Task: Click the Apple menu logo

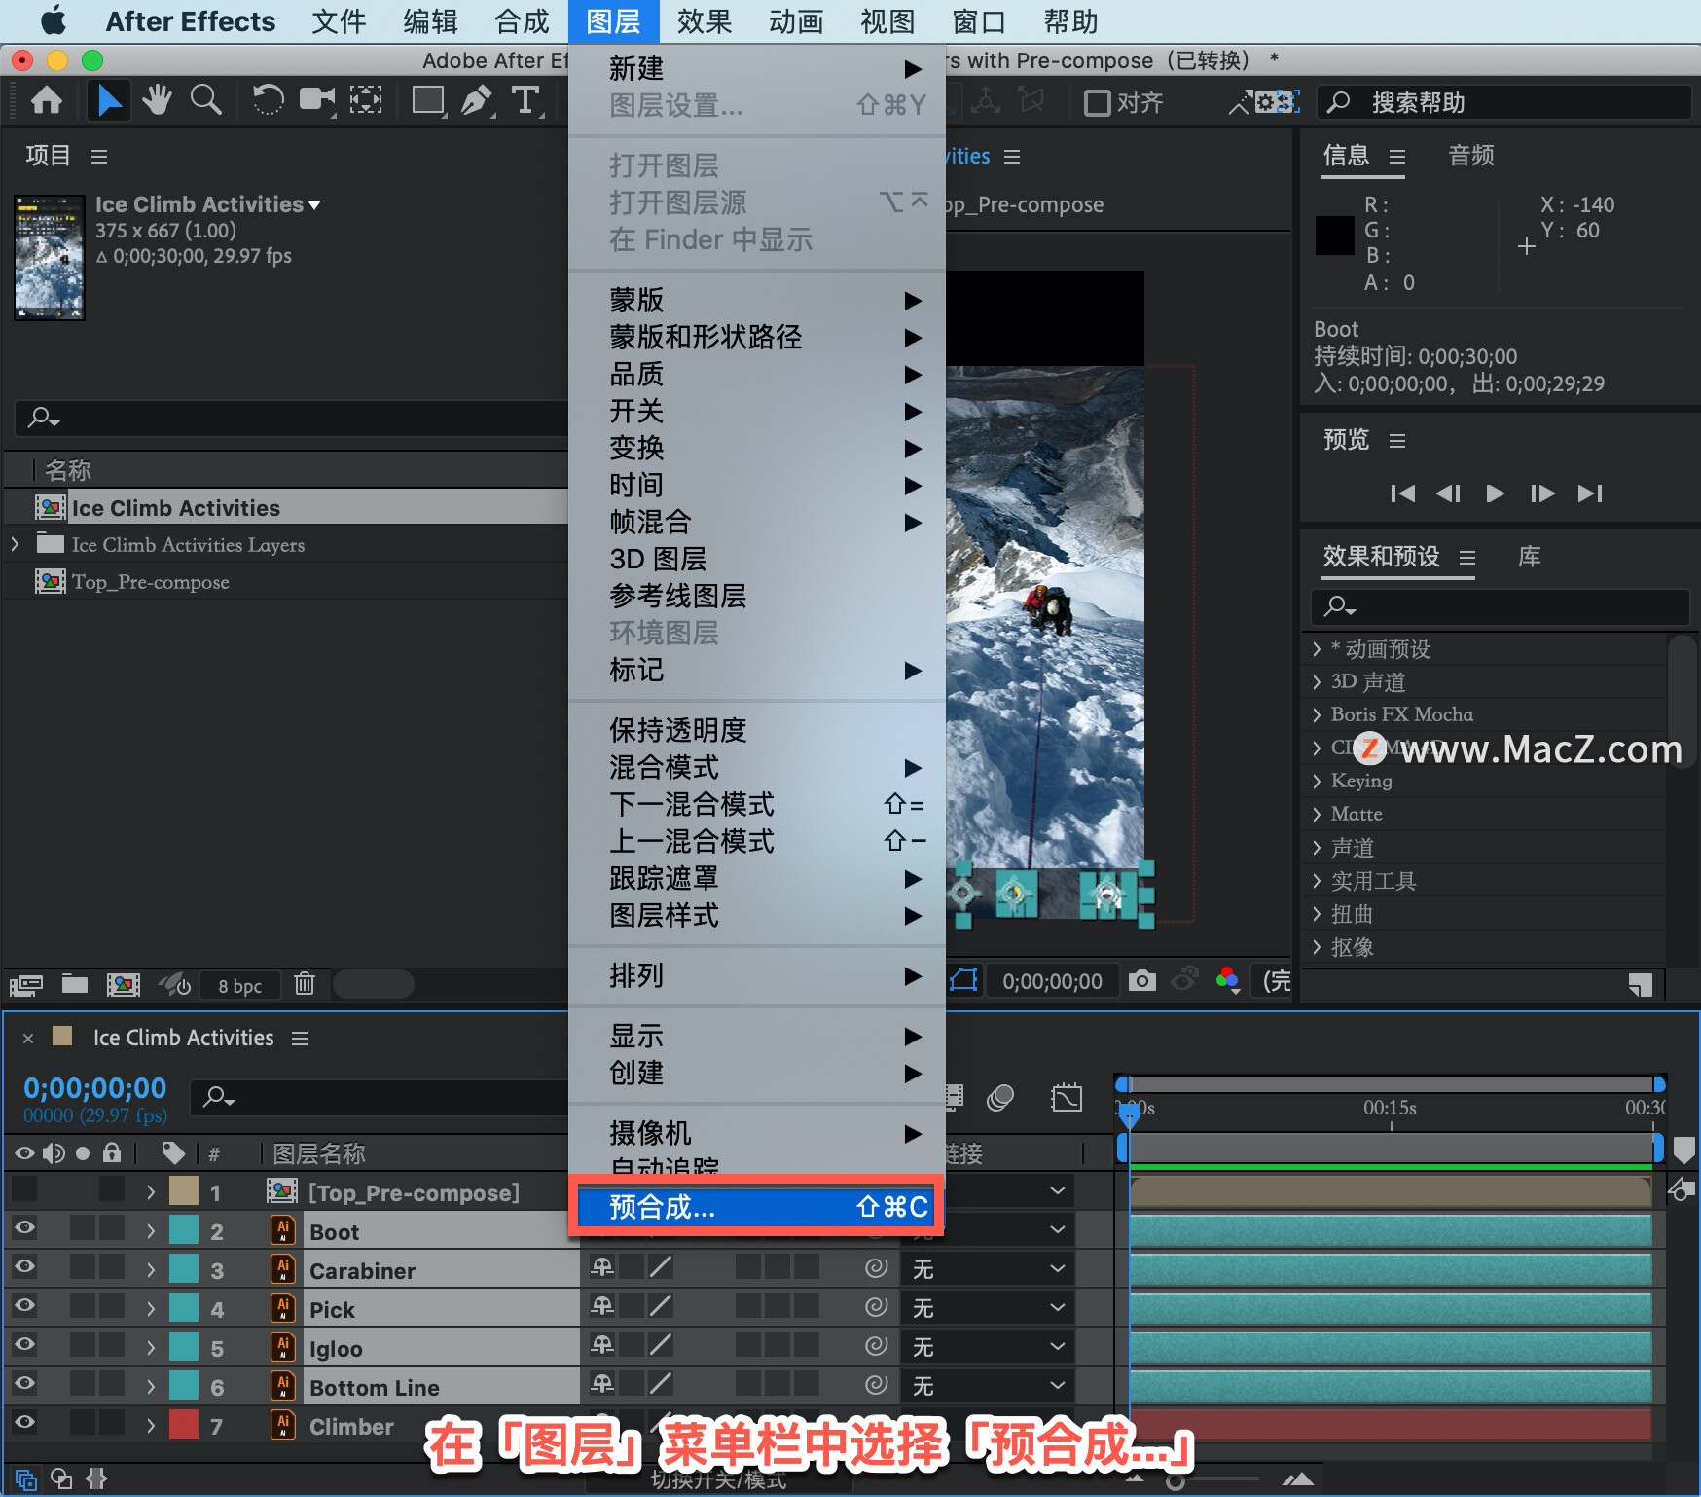Action: tap(53, 20)
